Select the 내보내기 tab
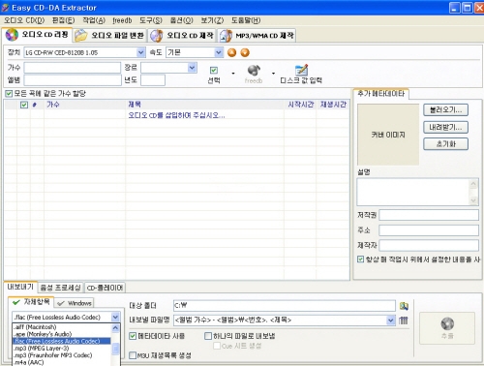484x366 pixels. point(20,287)
